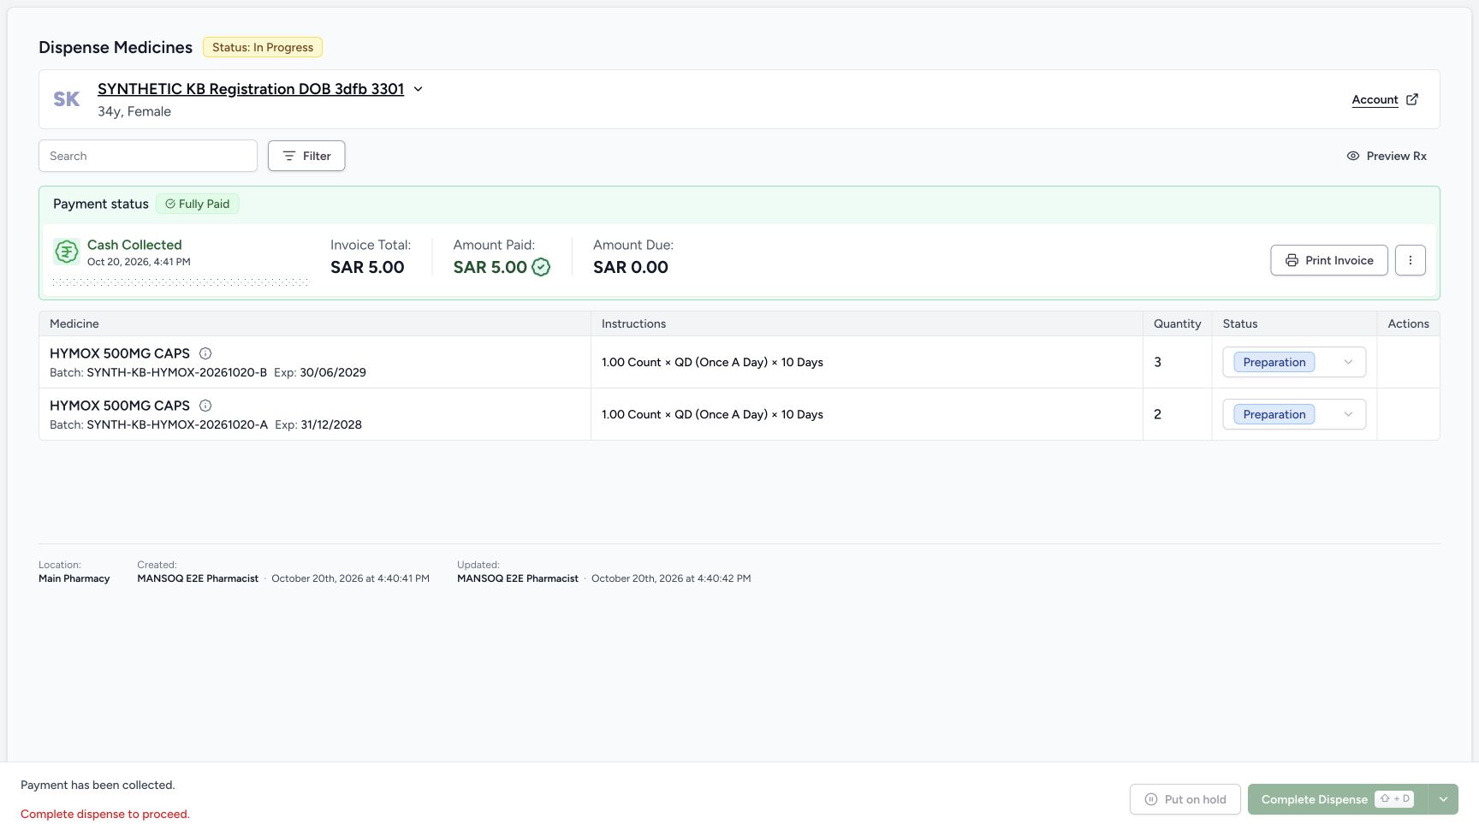Click the Status: In Progress badge
The image size is (1479, 836).
click(263, 47)
